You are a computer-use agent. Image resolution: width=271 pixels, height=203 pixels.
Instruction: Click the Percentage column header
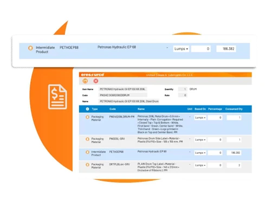(x=215, y=109)
